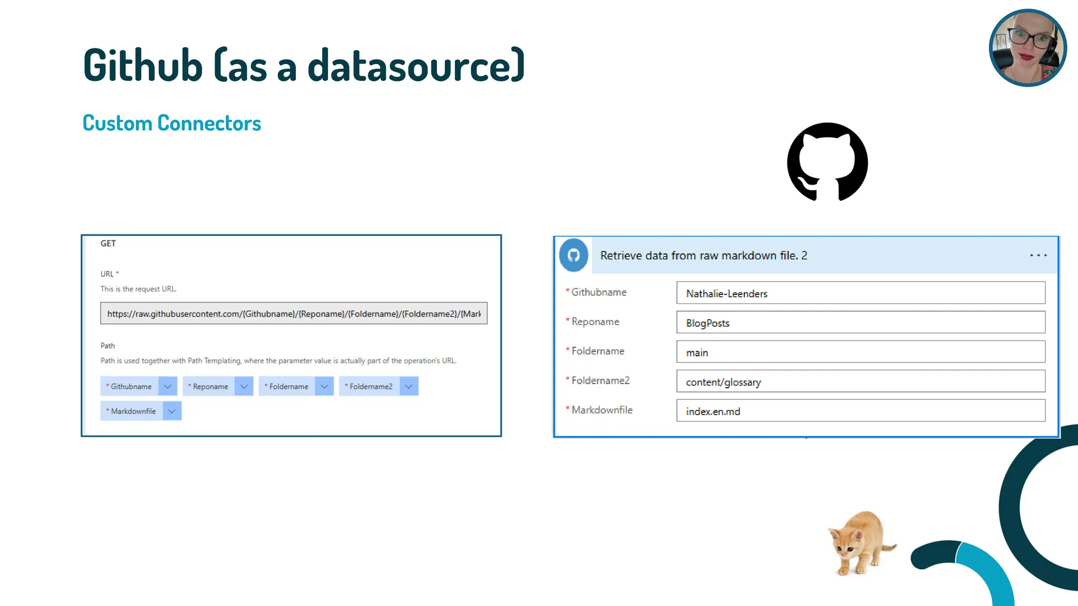
Task: Click the 'This is the request URL.' description
Action: coord(138,289)
